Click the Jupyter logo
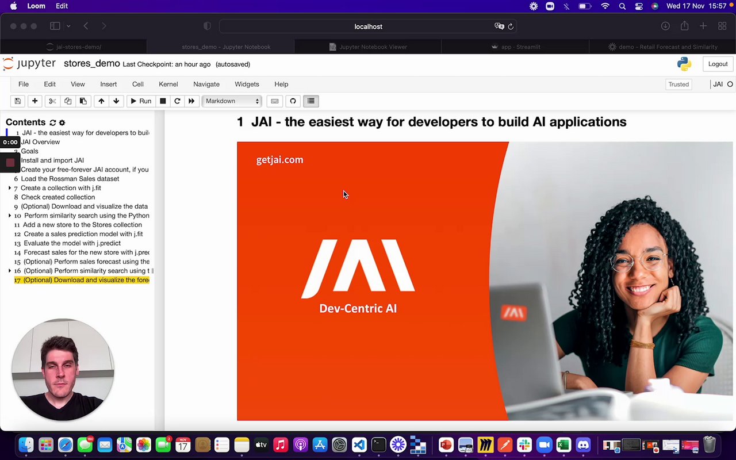This screenshot has width=736, height=460. [x=29, y=64]
